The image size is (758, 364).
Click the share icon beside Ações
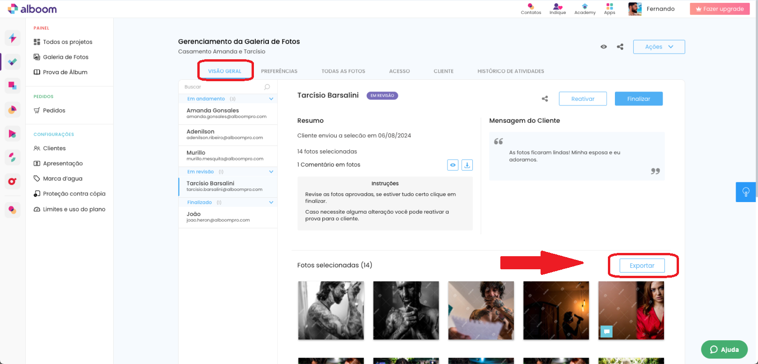pos(620,47)
